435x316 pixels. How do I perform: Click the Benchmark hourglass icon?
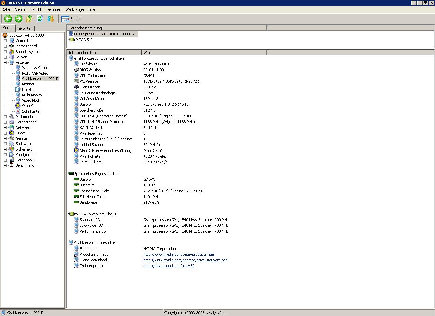pyautogui.click(x=12, y=165)
